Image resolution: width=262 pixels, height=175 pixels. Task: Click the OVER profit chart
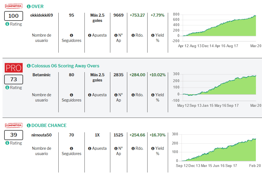click(216, 30)
